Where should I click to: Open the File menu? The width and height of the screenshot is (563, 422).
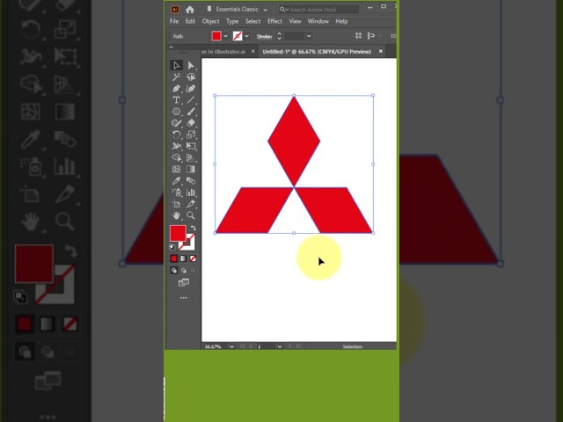[x=174, y=21]
